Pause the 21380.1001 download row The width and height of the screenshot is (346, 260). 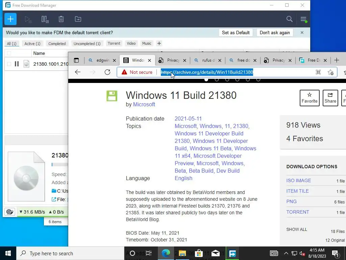pyautogui.click(x=17, y=64)
